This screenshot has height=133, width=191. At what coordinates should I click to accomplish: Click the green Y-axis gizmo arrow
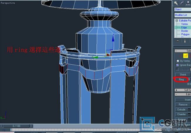[x=95, y=57]
